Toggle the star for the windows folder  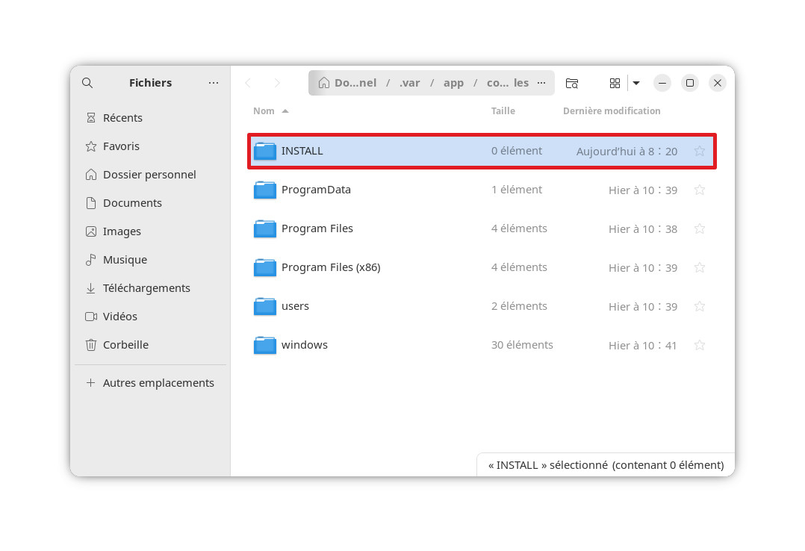700,346
